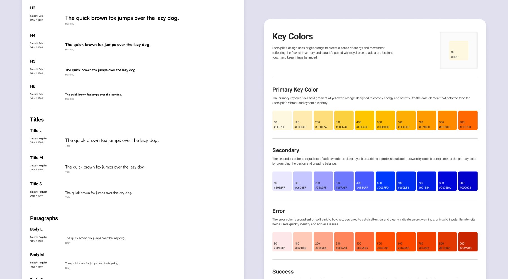The height and width of the screenshot is (279, 508).
Task: Select the H3 sample heading text
Action: point(122,18)
